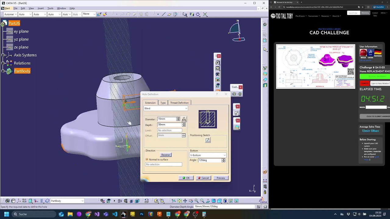The width and height of the screenshot is (390, 219).
Task: Click the Axis System icon in bottom toolbar
Action: [x=19, y=201]
